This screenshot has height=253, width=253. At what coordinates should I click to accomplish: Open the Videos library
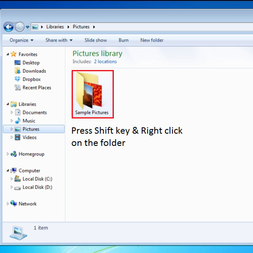tap(30, 137)
